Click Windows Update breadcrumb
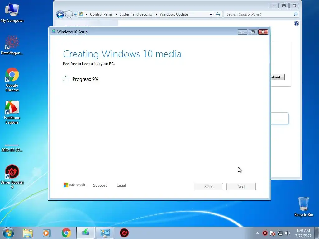The width and height of the screenshot is (319, 239). click(x=174, y=14)
